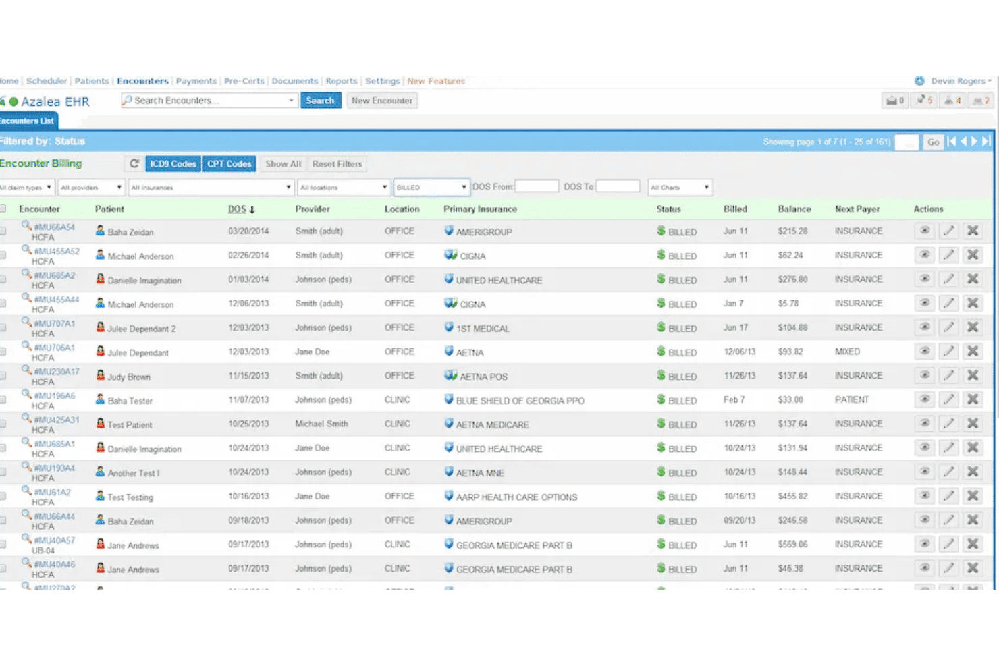Image resolution: width=999 pixels, height=666 pixels.
Task: Click the Show All button
Action: pos(283,164)
